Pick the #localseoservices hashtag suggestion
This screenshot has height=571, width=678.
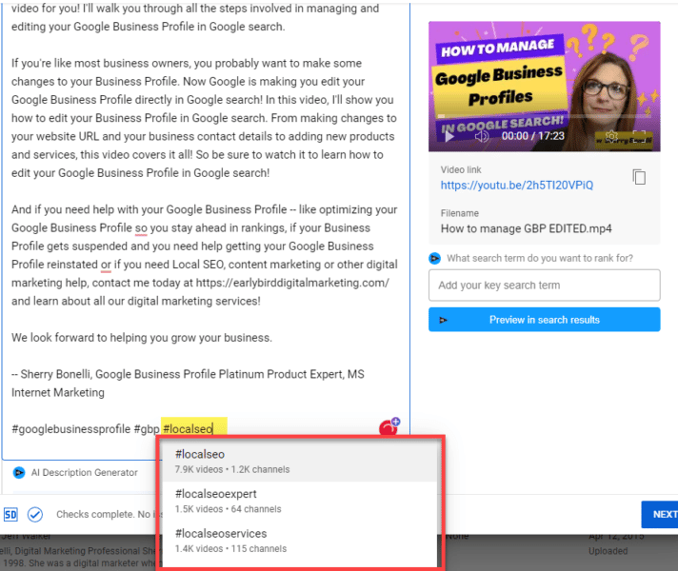click(299, 541)
